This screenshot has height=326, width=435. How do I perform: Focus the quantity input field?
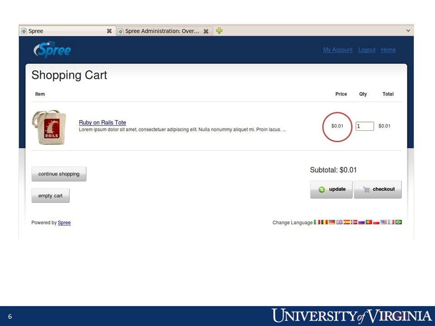coord(364,126)
